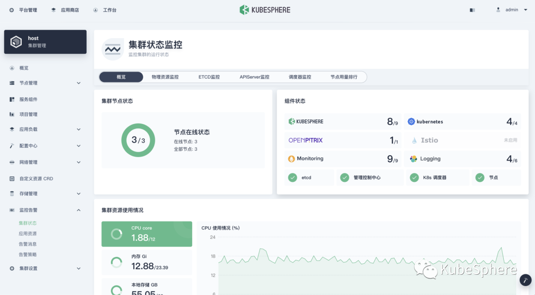Click the App Store stack icon
Viewport: 535px width, 295px height.
pos(53,10)
